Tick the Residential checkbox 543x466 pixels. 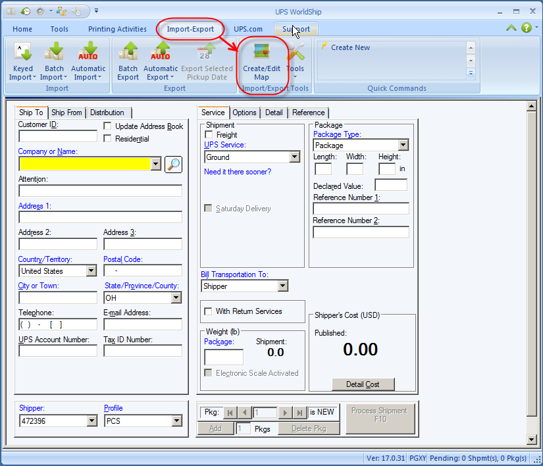(x=107, y=138)
